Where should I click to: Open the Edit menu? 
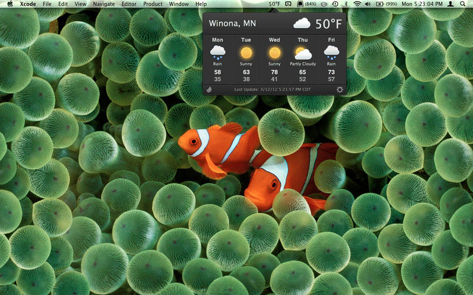(63, 4)
